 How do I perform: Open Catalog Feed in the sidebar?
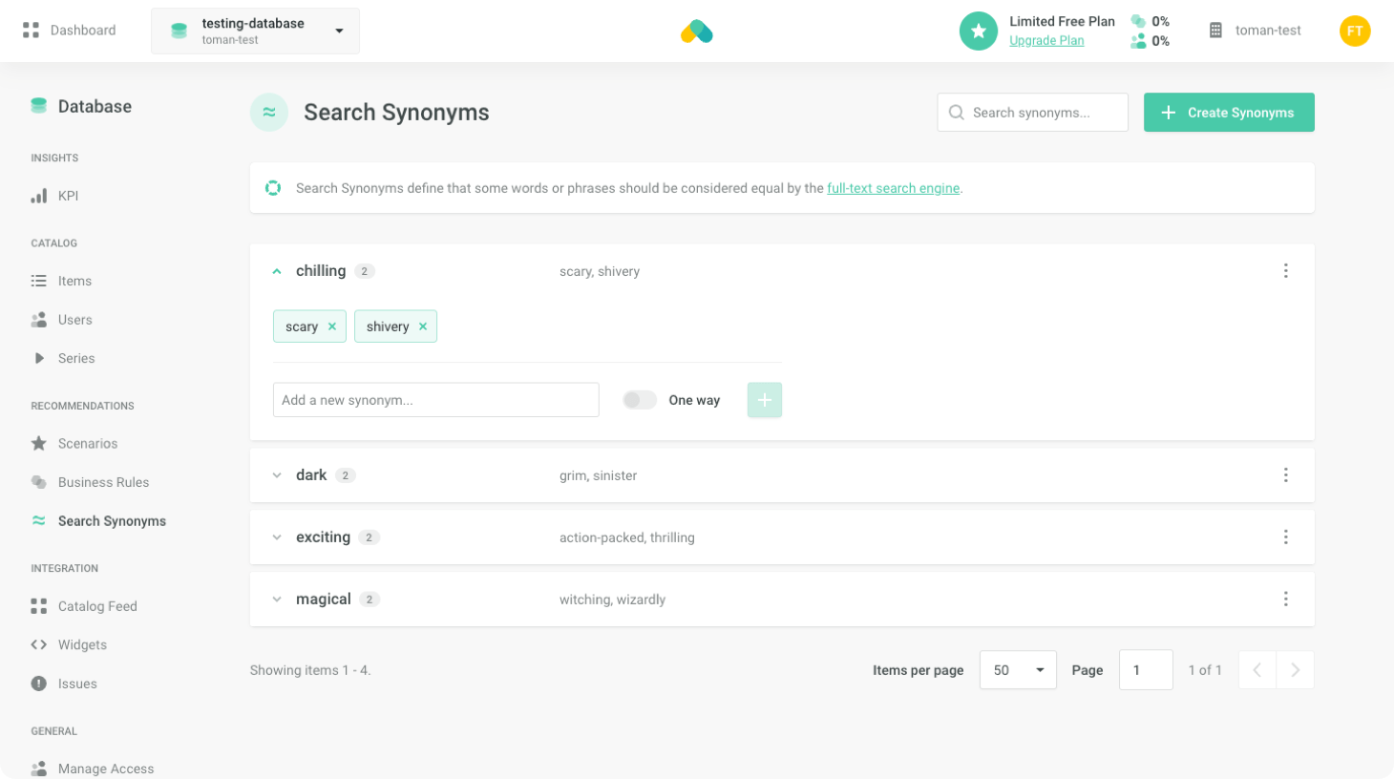pos(97,606)
